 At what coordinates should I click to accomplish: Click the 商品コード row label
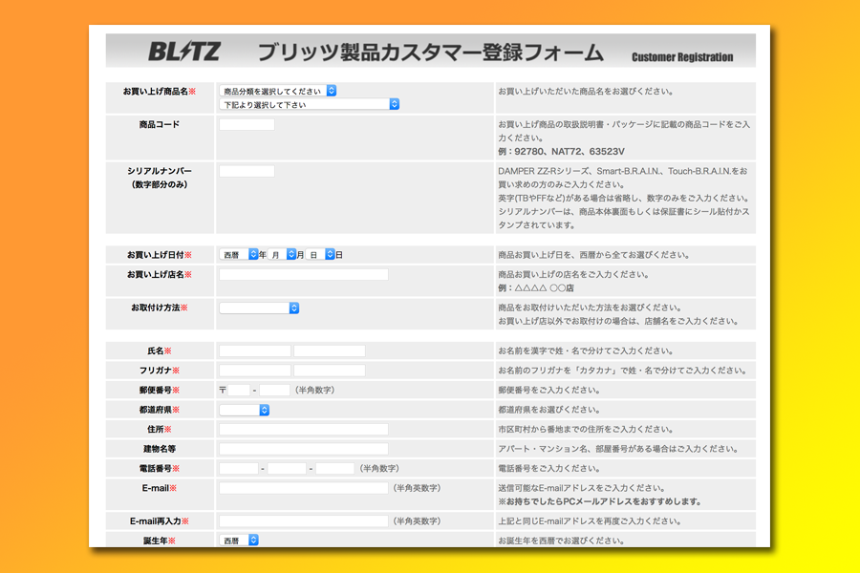click(160, 124)
